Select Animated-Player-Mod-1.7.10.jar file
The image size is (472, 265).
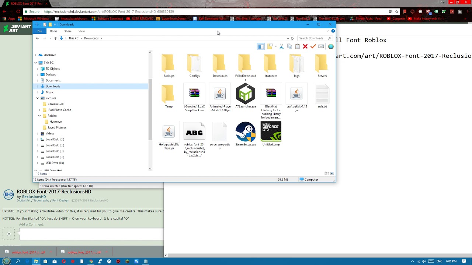pyautogui.click(x=220, y=98)
